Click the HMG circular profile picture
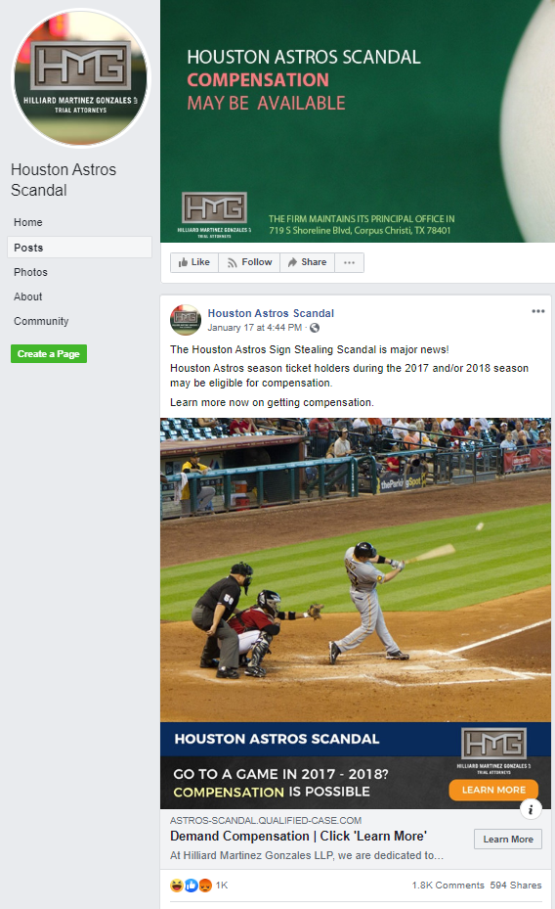 tap(80, 77)
